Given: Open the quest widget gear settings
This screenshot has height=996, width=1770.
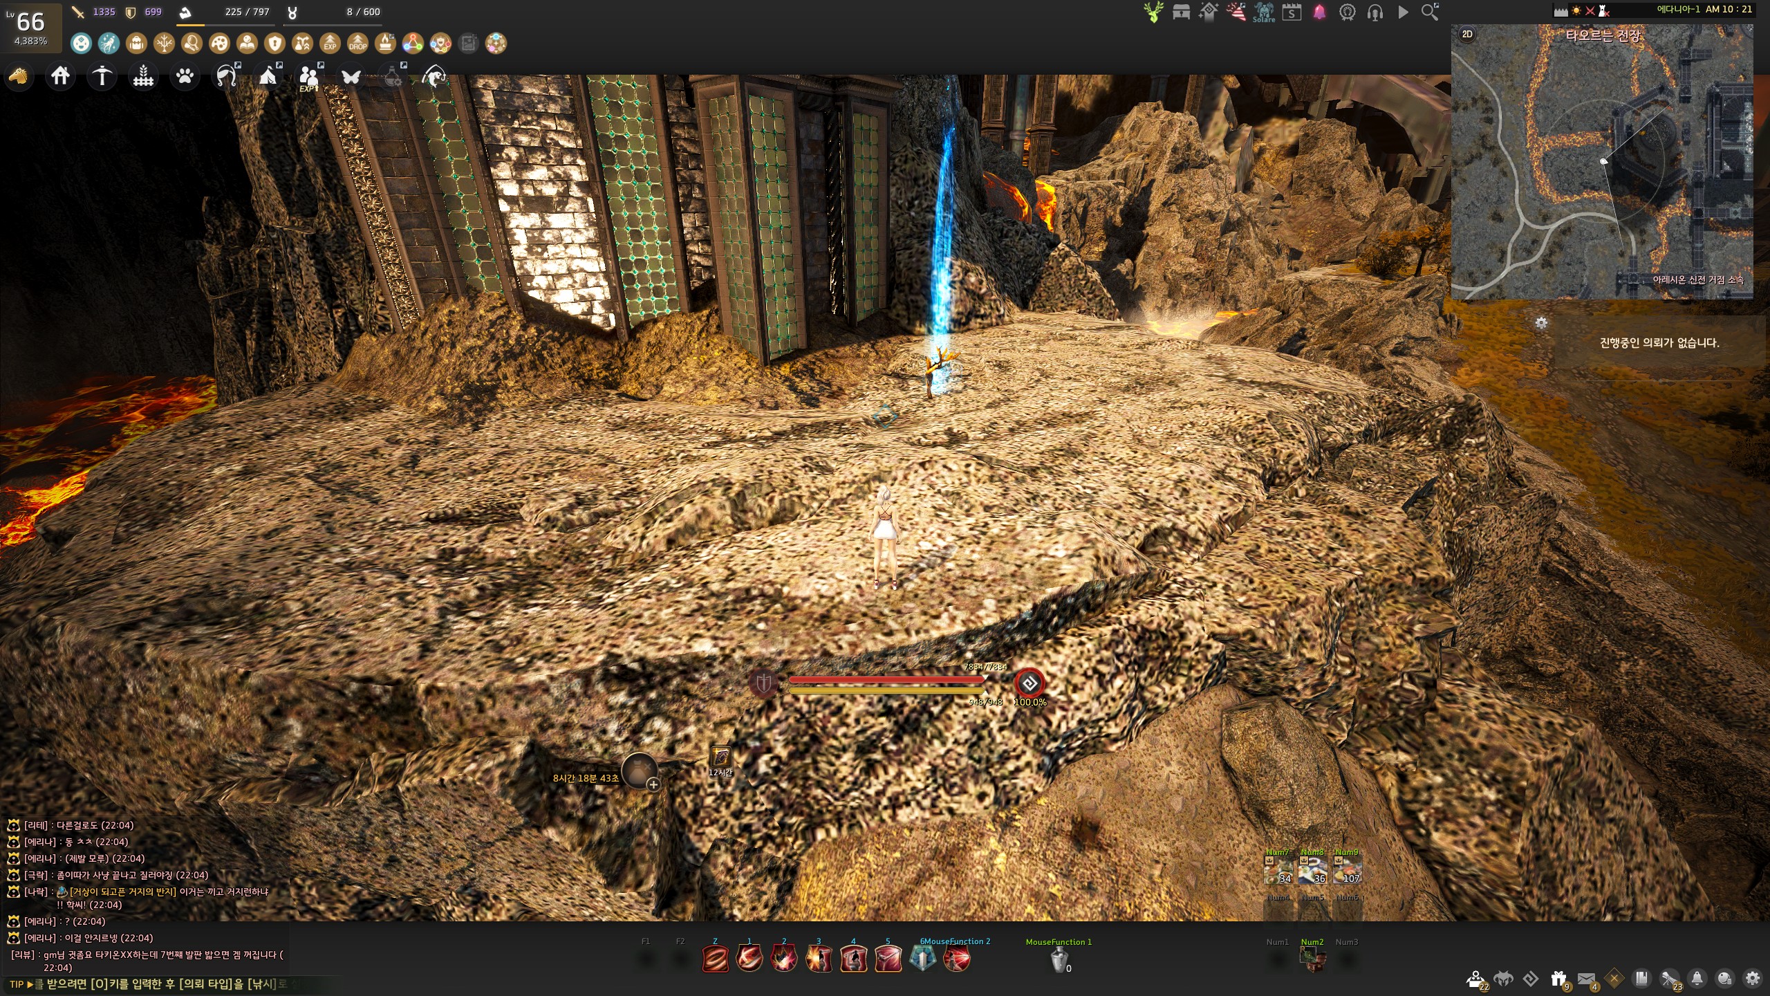Looking at the screenshot, I should click(1541, 323).
